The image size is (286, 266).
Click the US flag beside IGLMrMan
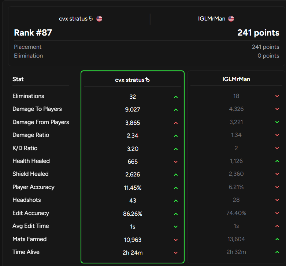coord(231,19)
